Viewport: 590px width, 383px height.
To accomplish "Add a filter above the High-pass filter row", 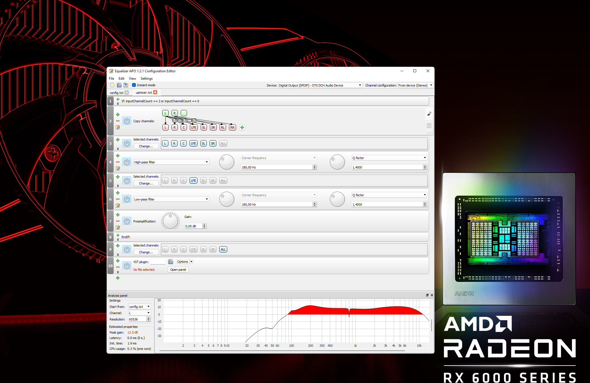I will (118, 156).
